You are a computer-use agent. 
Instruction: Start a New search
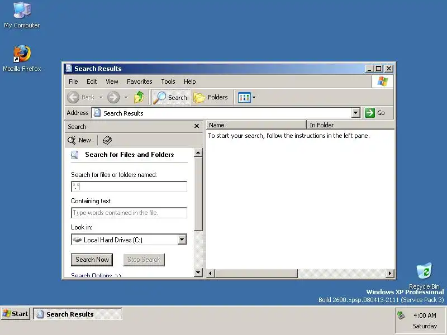(x=79, y=140)
